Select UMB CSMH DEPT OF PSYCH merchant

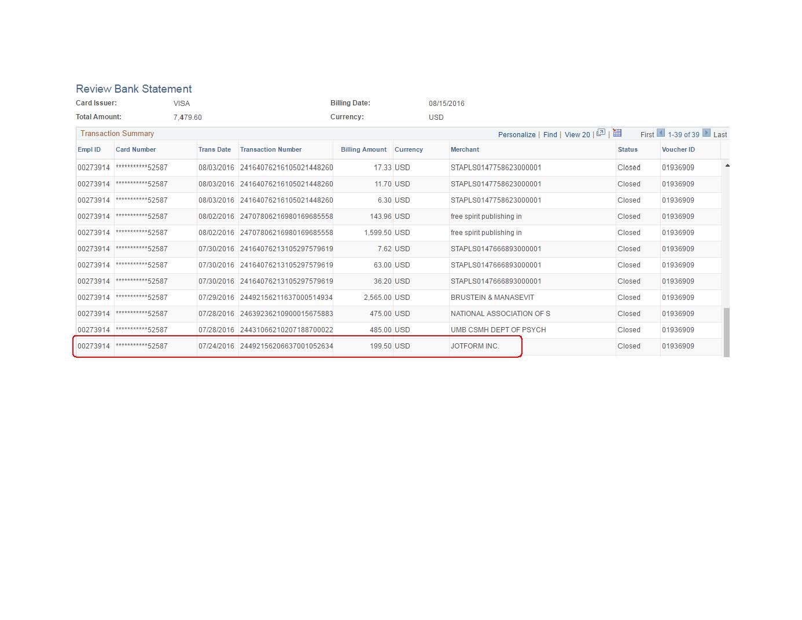[x=498, y=329]
